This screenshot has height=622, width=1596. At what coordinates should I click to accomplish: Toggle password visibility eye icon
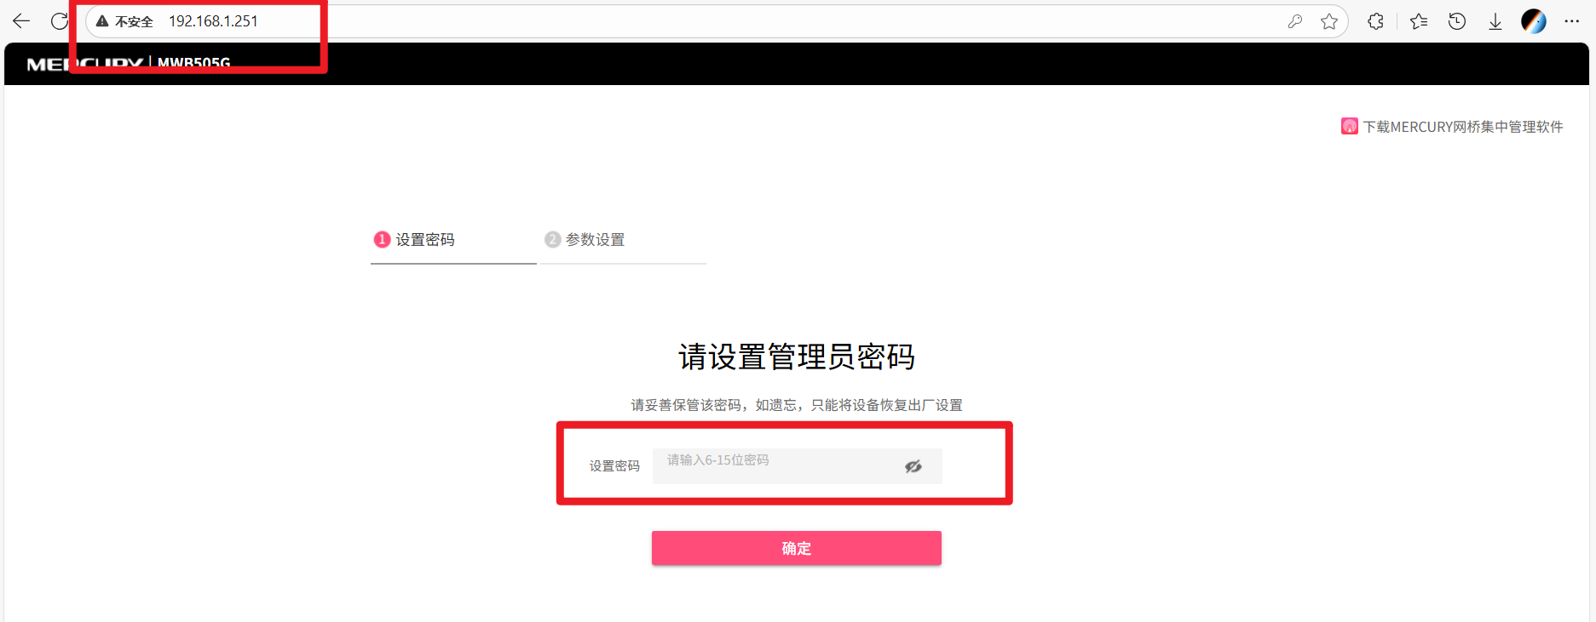913,466
